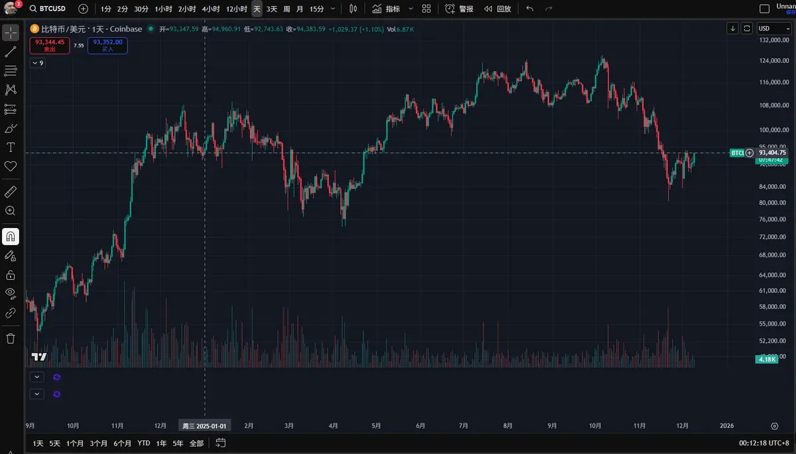The width and height of the screenshot is (796, 454).
Task: Toggle stay-in-drawing-mode pencil lock
Action: tap(11, 255)
